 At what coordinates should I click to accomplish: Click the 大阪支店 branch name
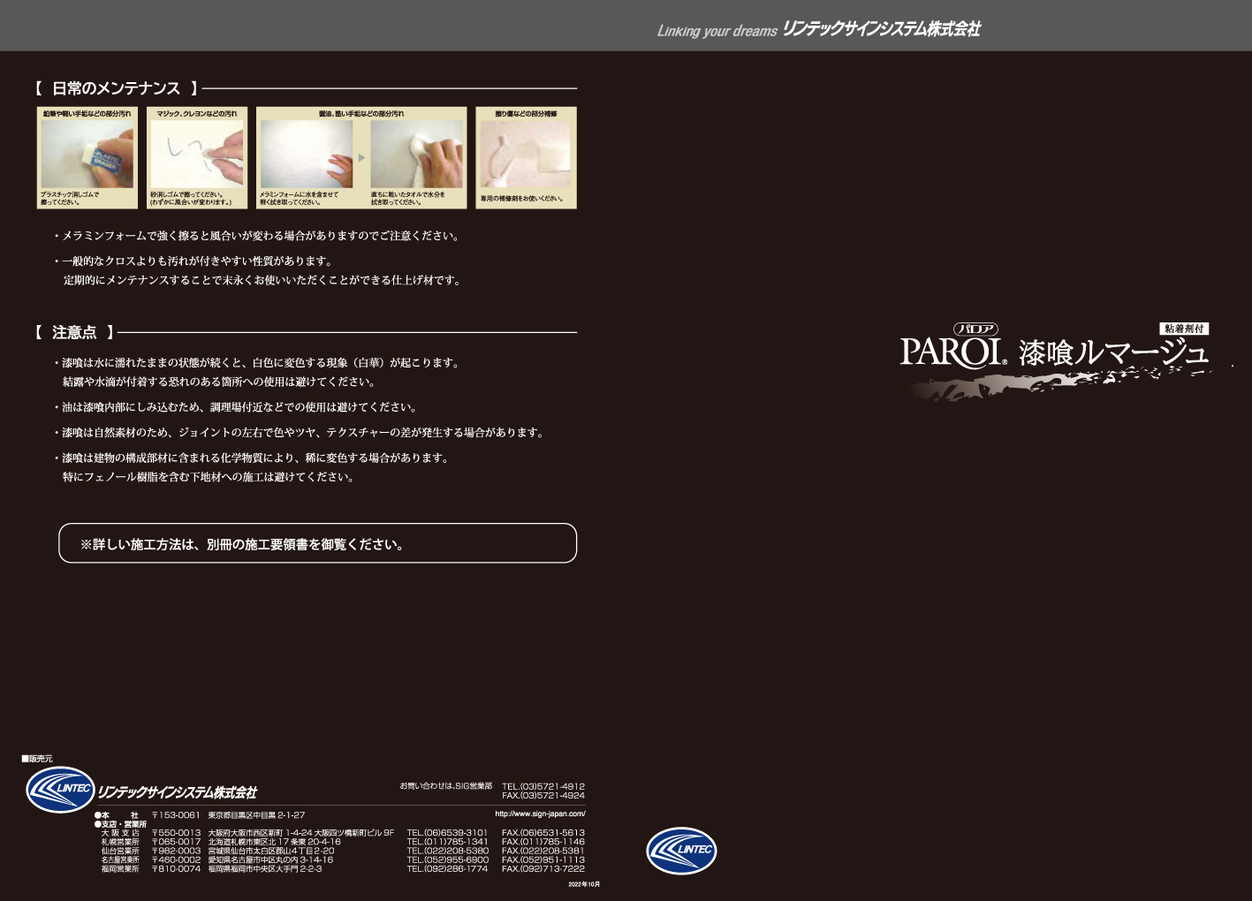click(120, 833)
